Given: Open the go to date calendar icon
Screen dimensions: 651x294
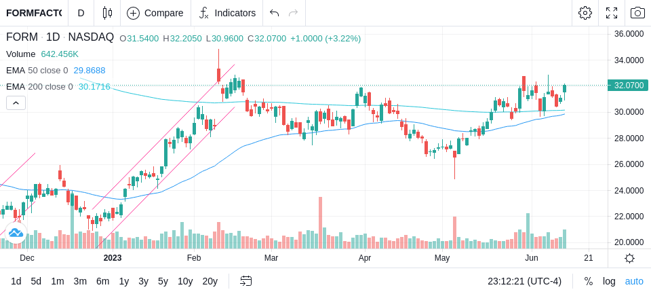Looking at the screenshot, I should pyautogui.click(x=245, y=281).
